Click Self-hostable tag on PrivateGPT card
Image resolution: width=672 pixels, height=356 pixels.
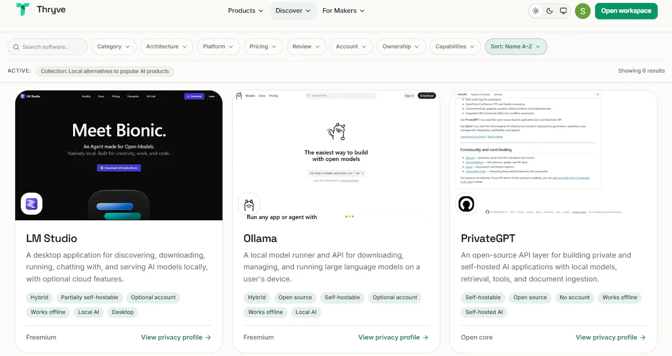click(483, 298)
